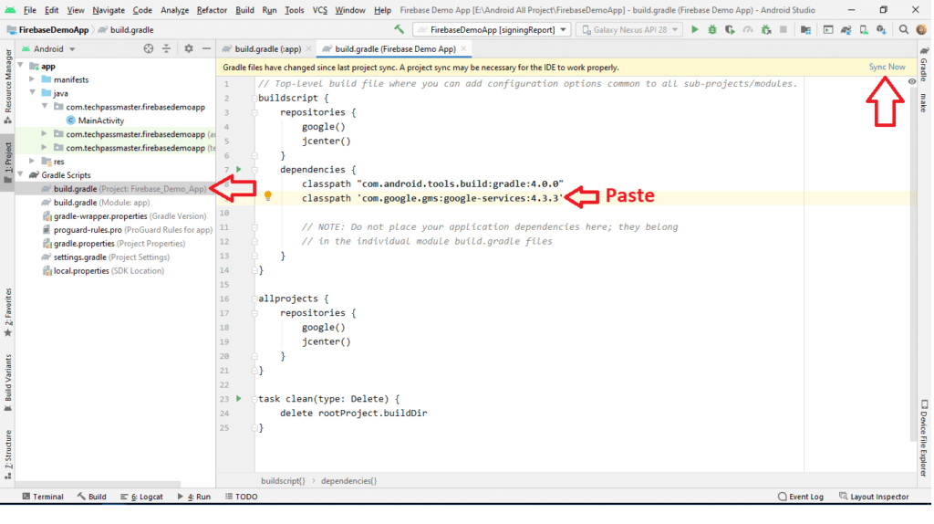
Task: Open the TODO tool window
Action: point(241,497)
